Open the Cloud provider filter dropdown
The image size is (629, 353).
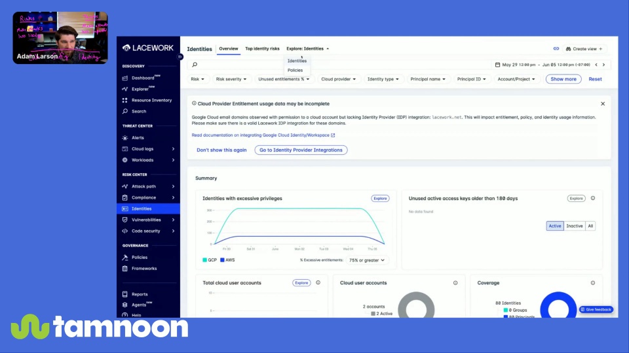tap(338, 79)
